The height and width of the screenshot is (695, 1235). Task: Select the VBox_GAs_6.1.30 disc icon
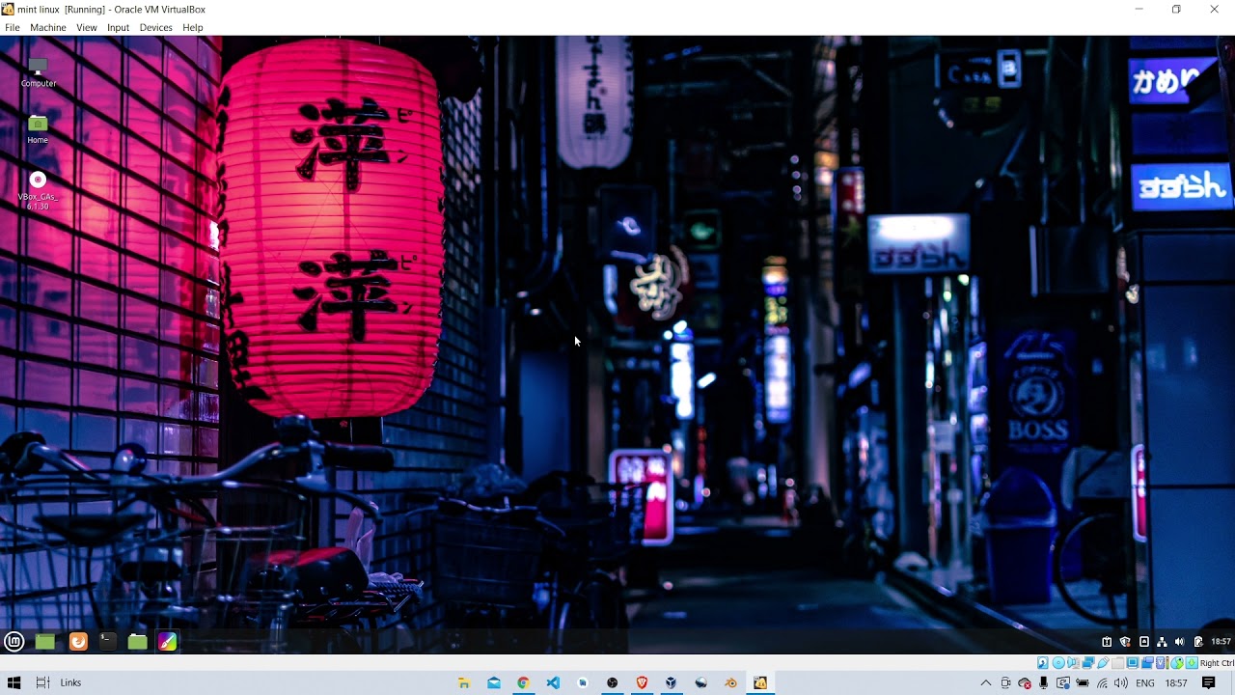[38, 190]
